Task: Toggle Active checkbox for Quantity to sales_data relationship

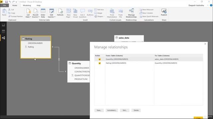Action: (x=100, y=59)
